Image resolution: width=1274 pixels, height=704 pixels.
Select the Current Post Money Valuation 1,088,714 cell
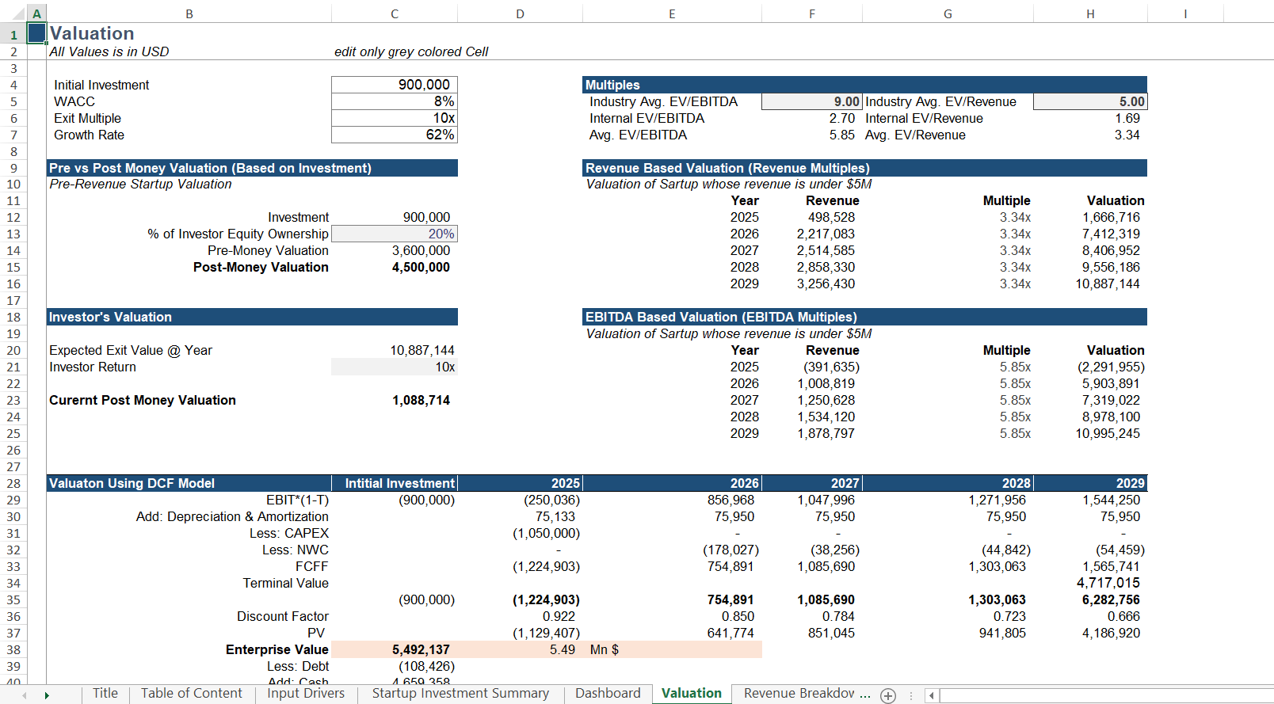point(395,400)
